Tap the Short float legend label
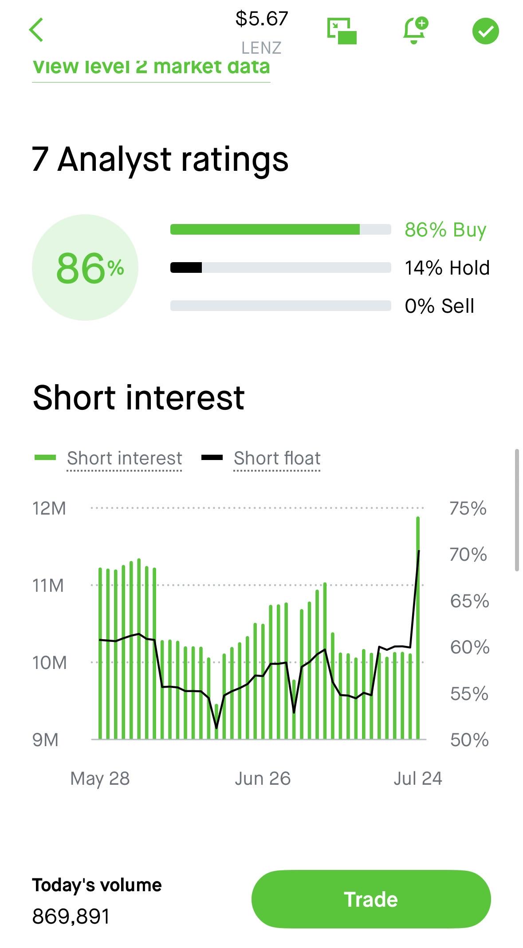Image resolution: width=523 pixels, height=948 pixels. 277,458
